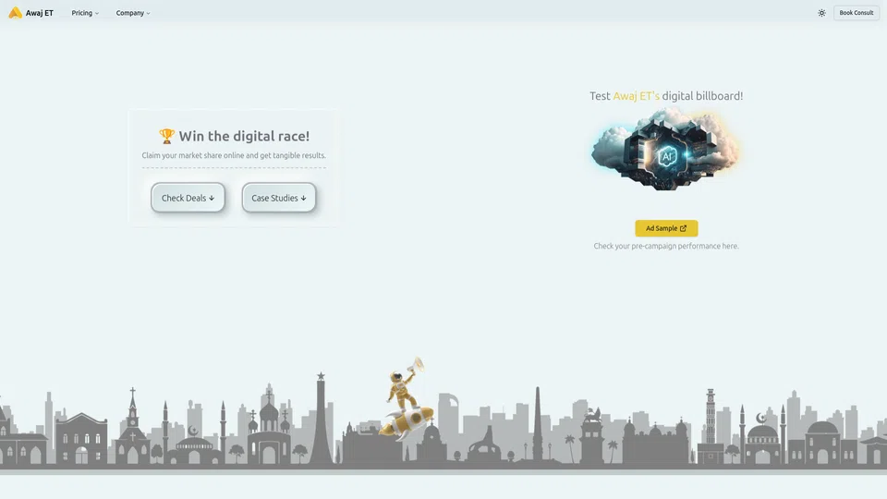Click the astronaut on rocket illustration
Viewport: 887px width, 499px height.
click(x=407, y=399)
